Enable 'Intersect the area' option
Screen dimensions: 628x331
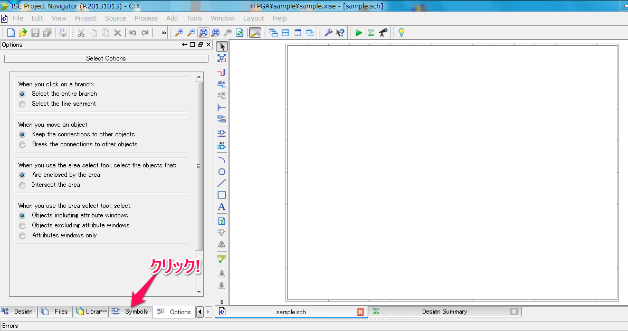pyautogui.click(x=22, y=185)
